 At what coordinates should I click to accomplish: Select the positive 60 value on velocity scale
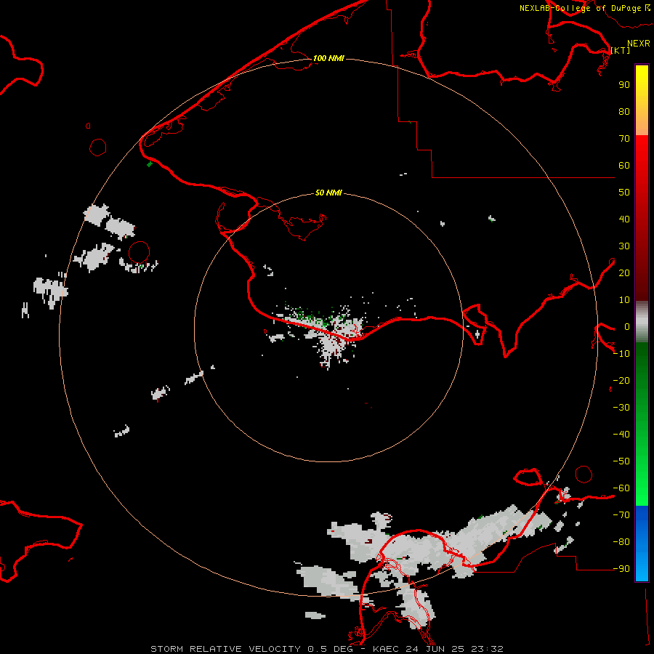click(624, 166)
